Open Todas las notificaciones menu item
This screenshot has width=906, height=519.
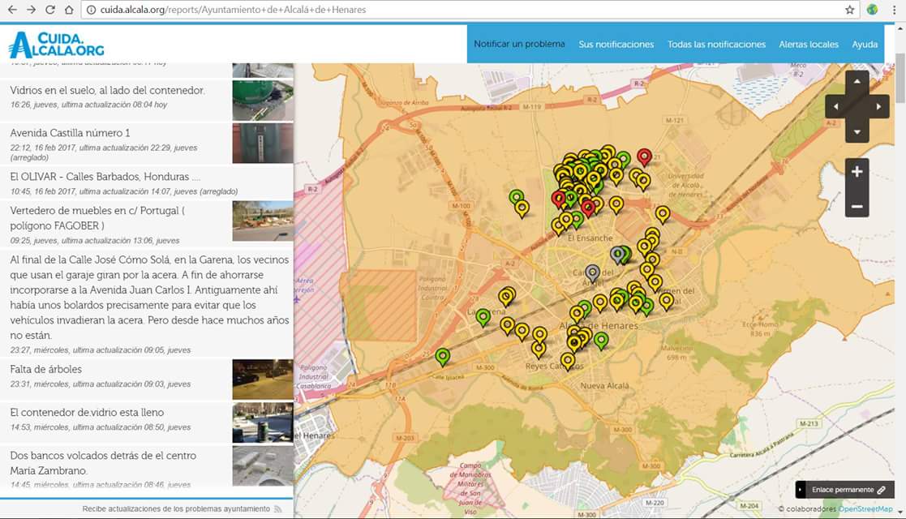[716, 44]
